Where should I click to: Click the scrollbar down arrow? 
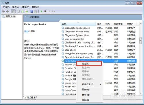coord(141,94)
